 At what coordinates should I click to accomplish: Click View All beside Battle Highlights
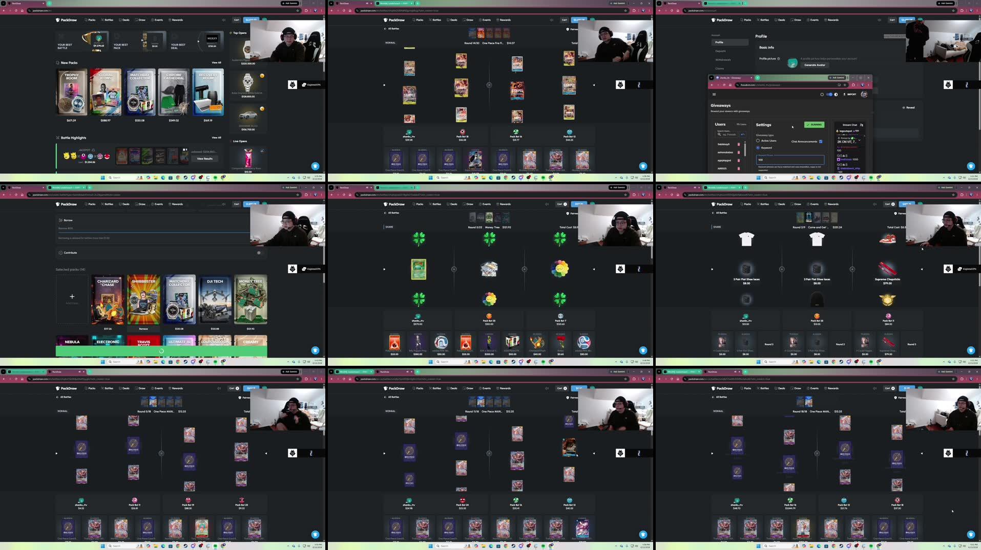coord(217,138)
